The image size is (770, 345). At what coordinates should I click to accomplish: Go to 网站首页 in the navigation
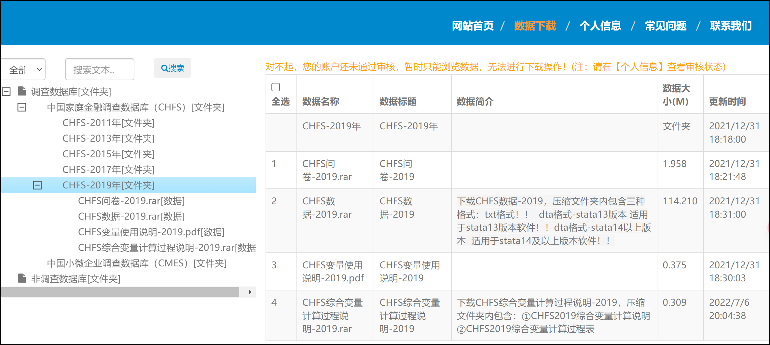pyautogui.click(x=473, y=26)
